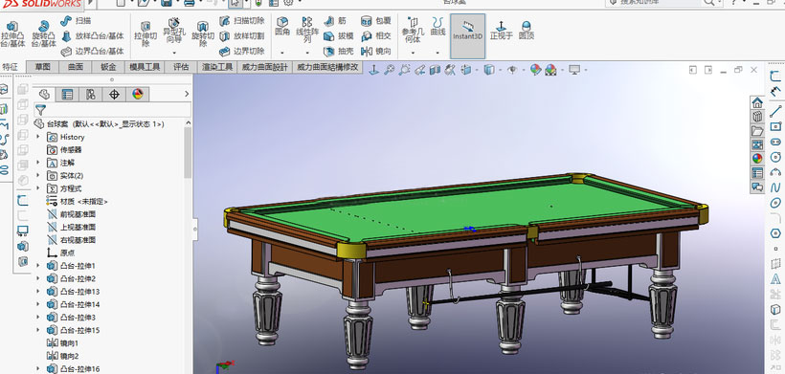Choose the 相交 intersect tool
Viewport: 785px width, 374px height.
(x=376, y=36)
